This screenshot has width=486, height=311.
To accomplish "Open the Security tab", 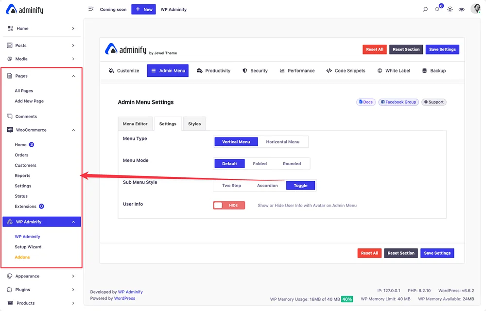I will click(255, 70).
